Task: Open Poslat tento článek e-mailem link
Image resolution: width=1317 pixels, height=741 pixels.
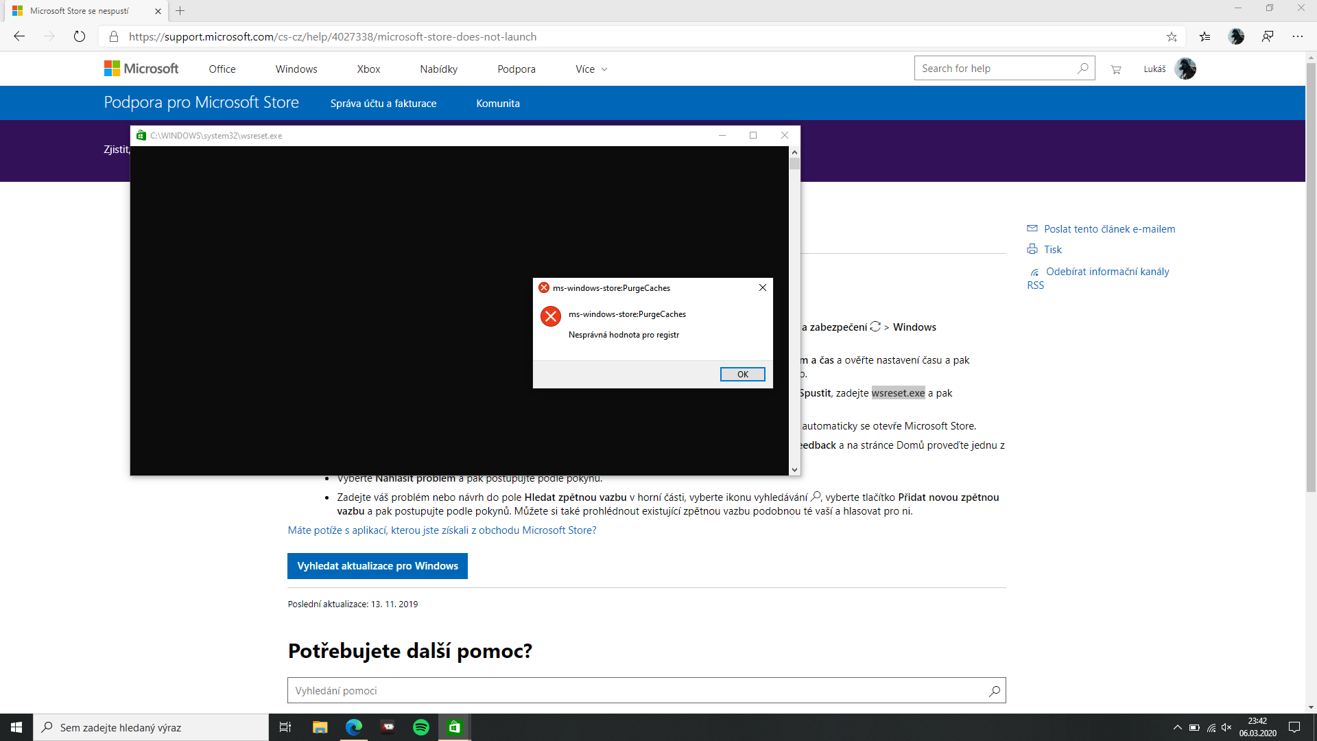Action: click(x=1109, y=229)
